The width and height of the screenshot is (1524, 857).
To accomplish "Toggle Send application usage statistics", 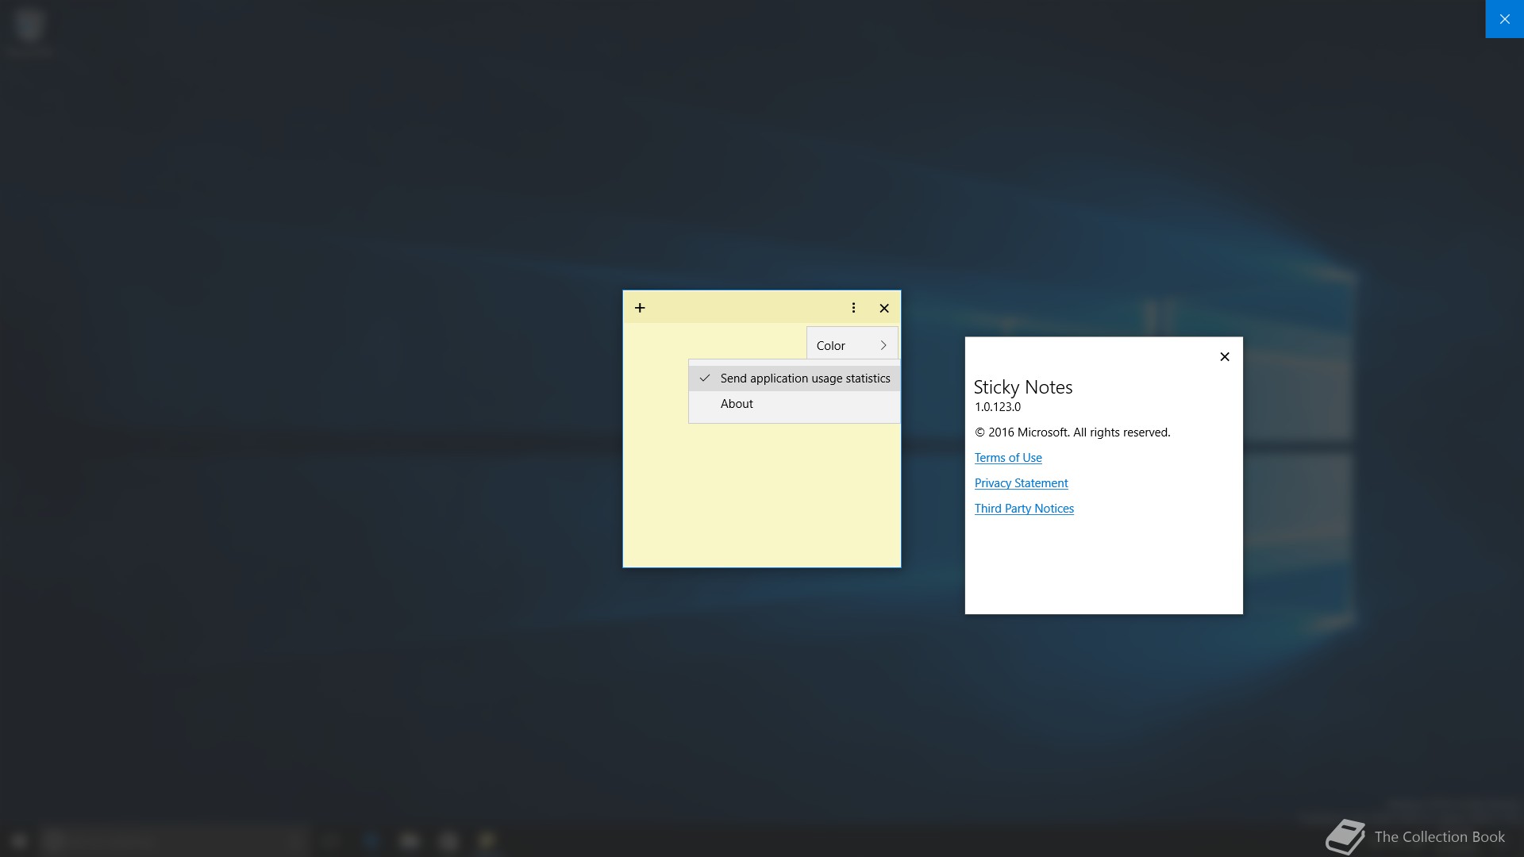I will click(x=795, y=379).
